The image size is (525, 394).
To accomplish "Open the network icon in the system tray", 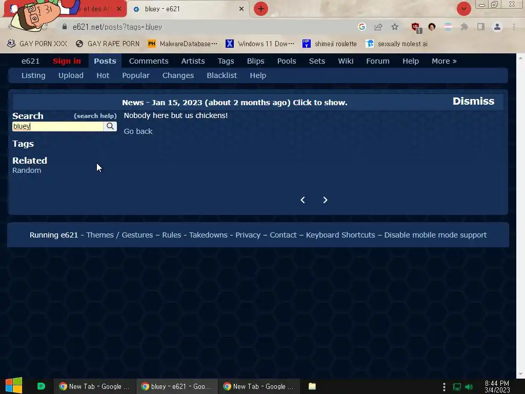I will click(457, 387).
